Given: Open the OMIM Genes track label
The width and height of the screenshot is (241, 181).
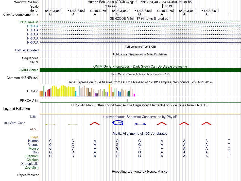Looking at the screenshot, I should point(29,70).
